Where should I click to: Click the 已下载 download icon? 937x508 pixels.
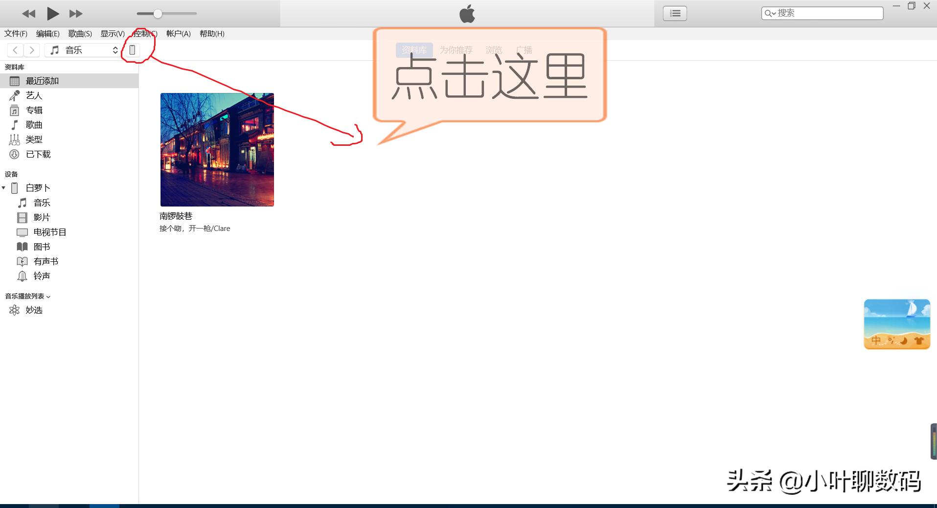pos(15,154)
